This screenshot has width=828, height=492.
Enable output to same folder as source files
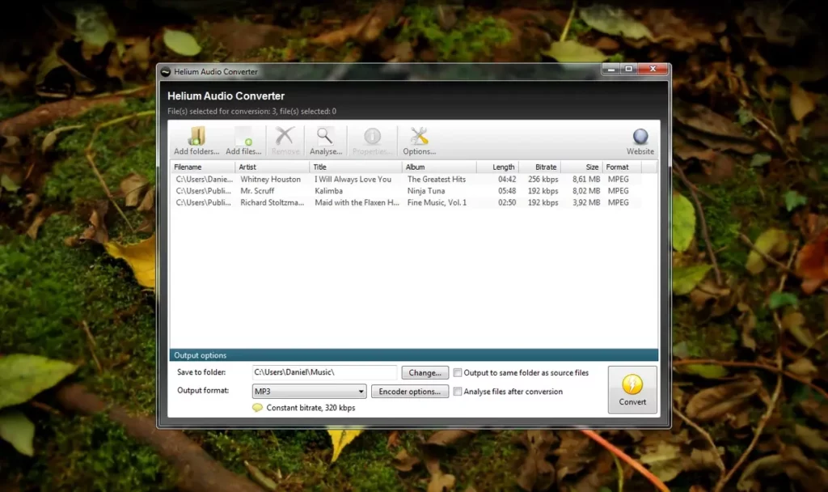pyautogui.click(x=458, y=372)
